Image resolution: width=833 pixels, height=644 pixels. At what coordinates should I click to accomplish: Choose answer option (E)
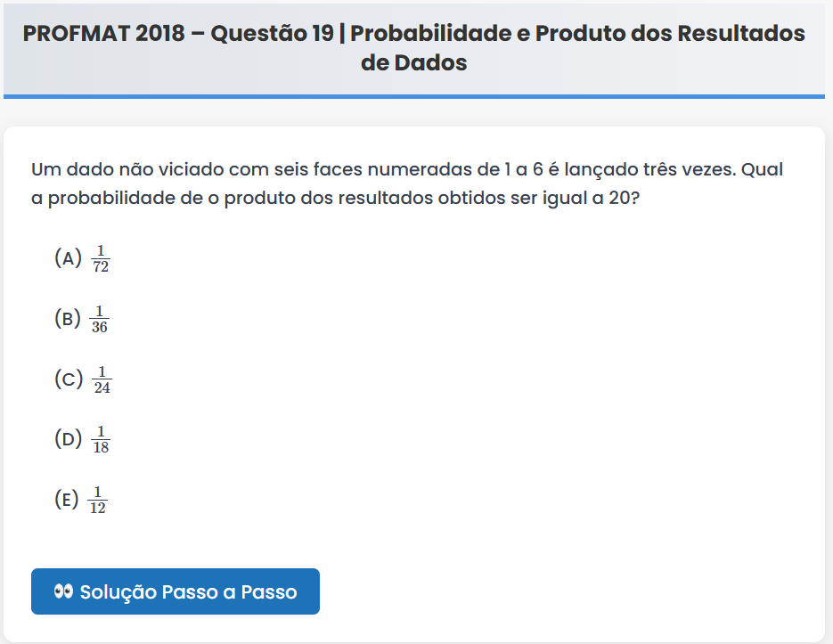[x=67, y=499]
